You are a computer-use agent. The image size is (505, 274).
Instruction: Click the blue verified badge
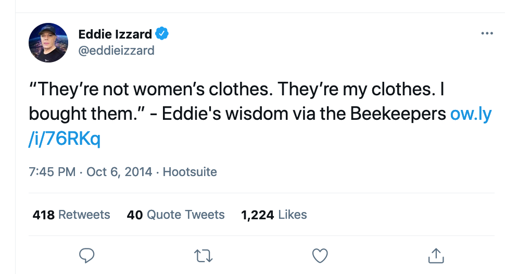click(162, 34)
